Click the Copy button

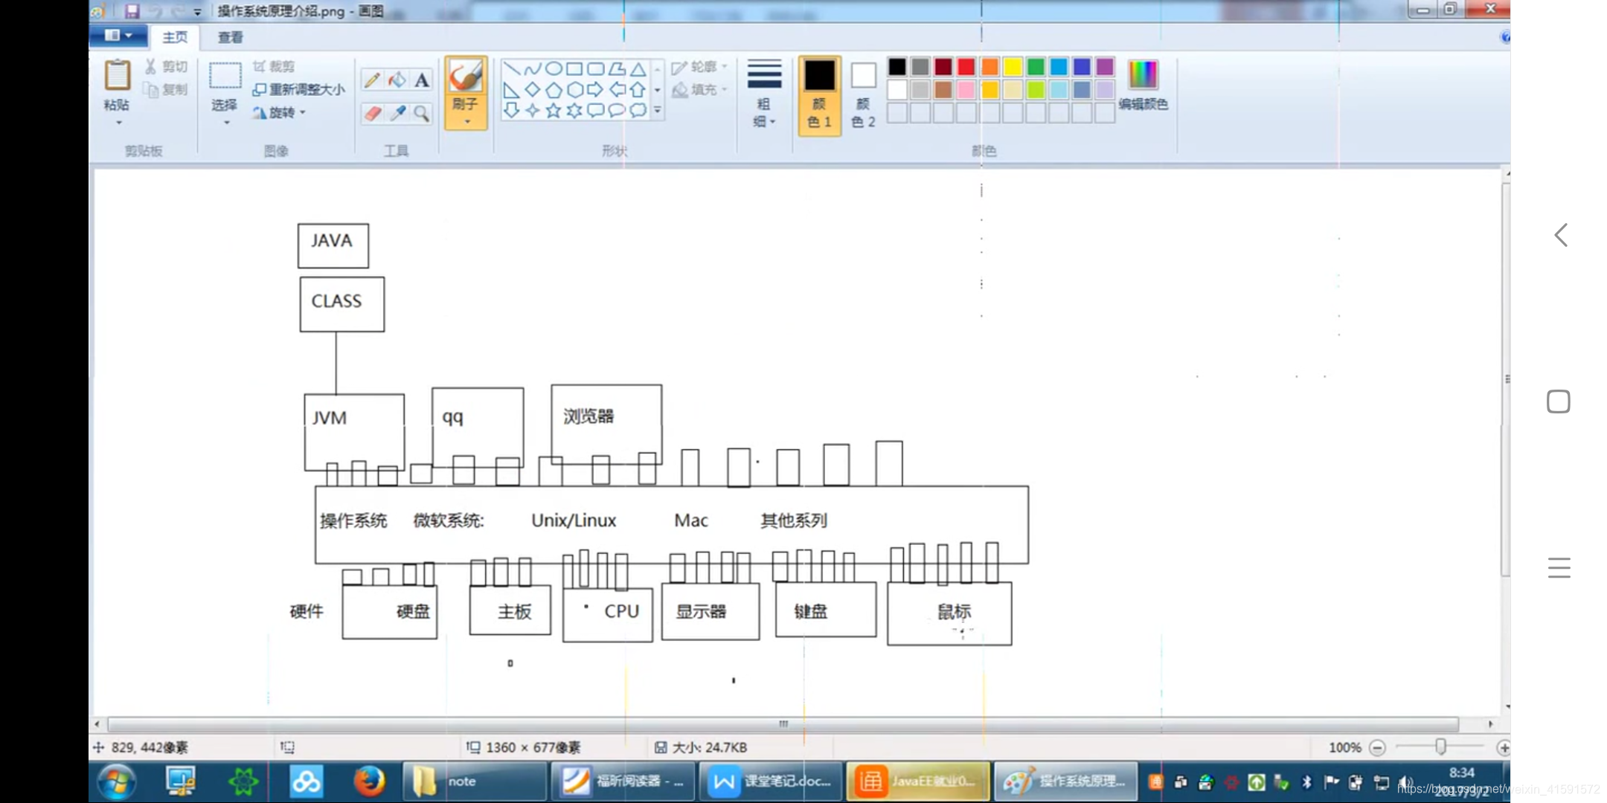pos(166,90)
